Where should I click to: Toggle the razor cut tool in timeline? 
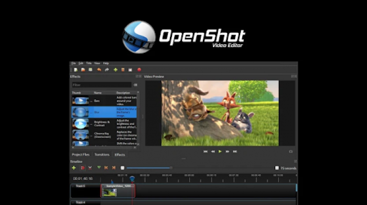click(90, 168)
